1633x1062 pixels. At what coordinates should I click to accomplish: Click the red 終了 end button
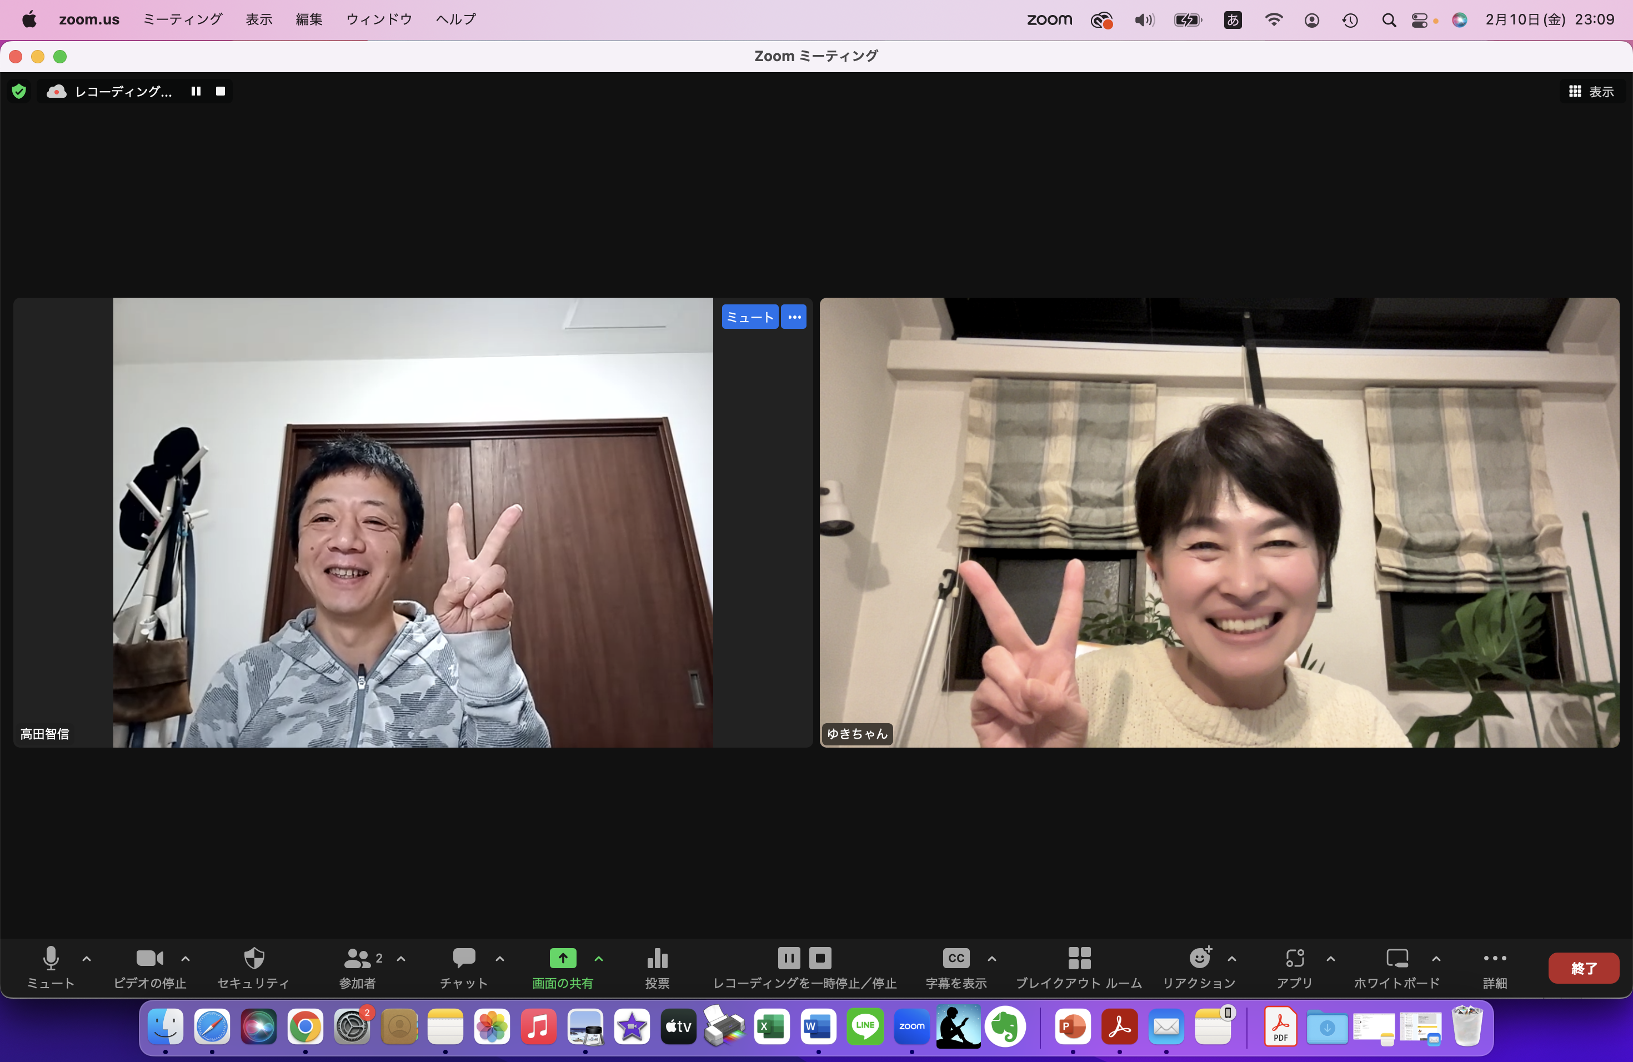click(1583, 968)
